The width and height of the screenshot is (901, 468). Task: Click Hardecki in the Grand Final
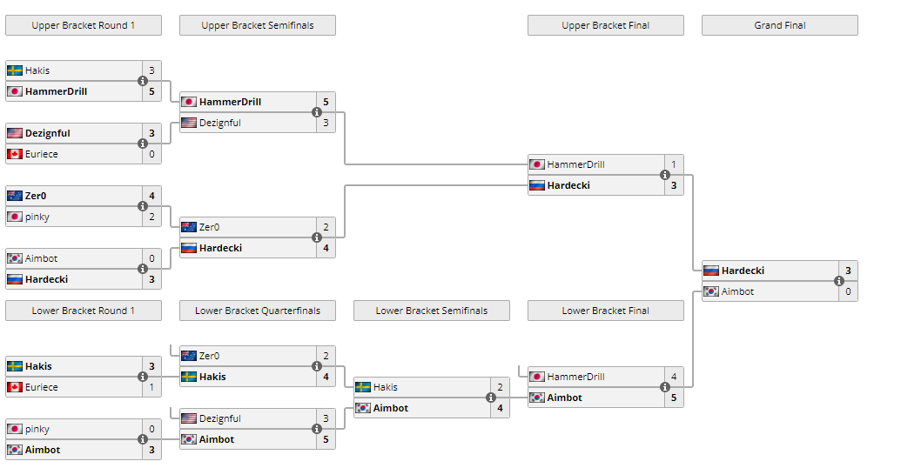point(743,271)
